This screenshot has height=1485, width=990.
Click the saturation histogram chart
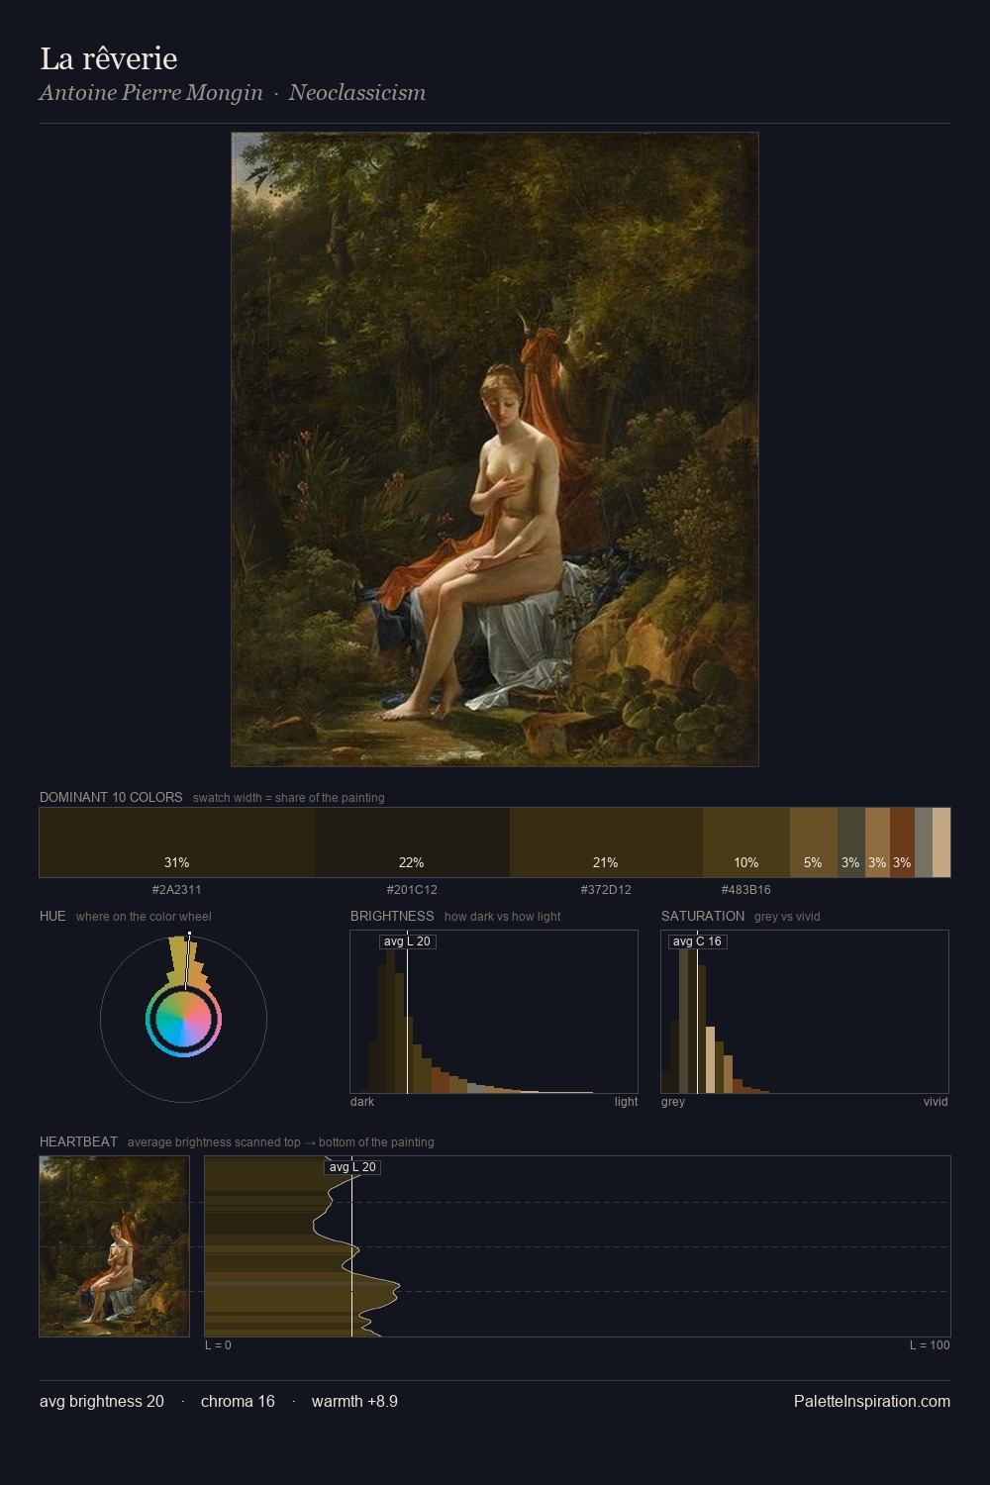[805, 1012]
